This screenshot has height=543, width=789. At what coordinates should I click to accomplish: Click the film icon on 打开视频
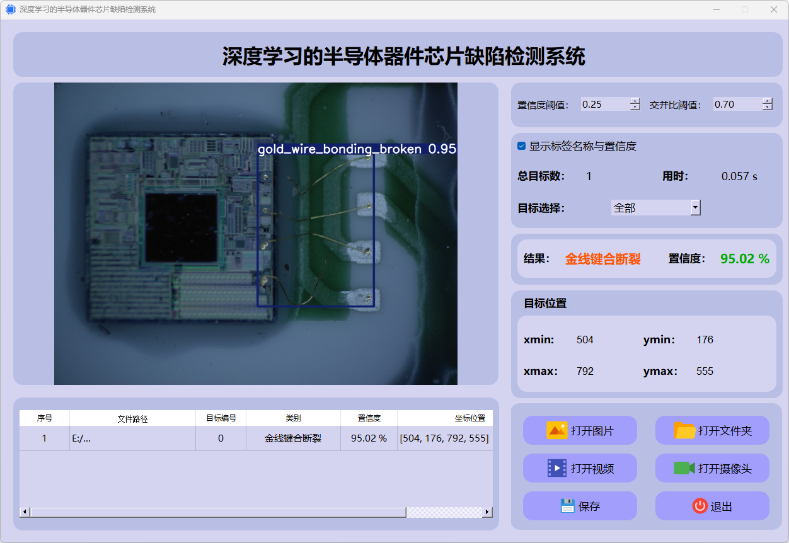coord(557,469)
